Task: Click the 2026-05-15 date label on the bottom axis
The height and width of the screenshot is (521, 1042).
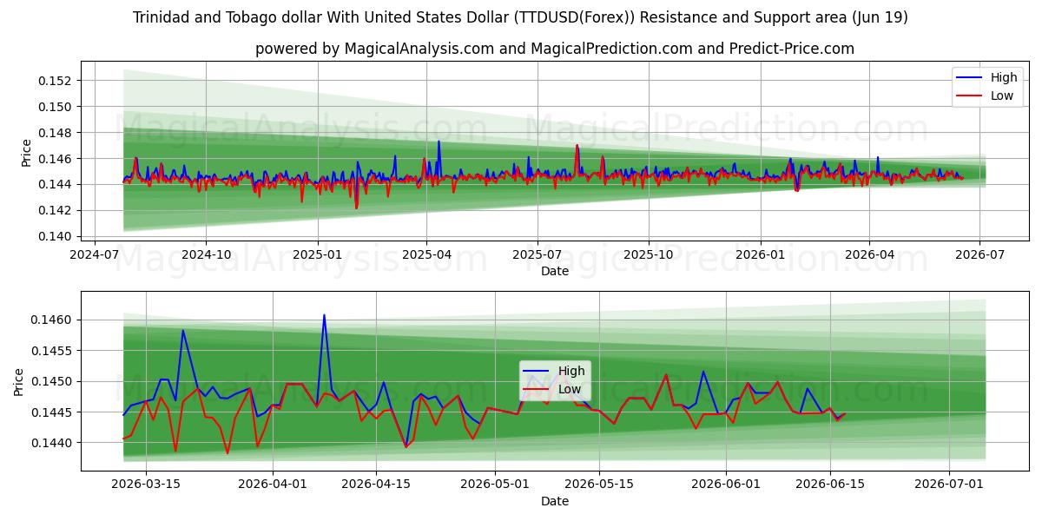Action: coord(599,485)
